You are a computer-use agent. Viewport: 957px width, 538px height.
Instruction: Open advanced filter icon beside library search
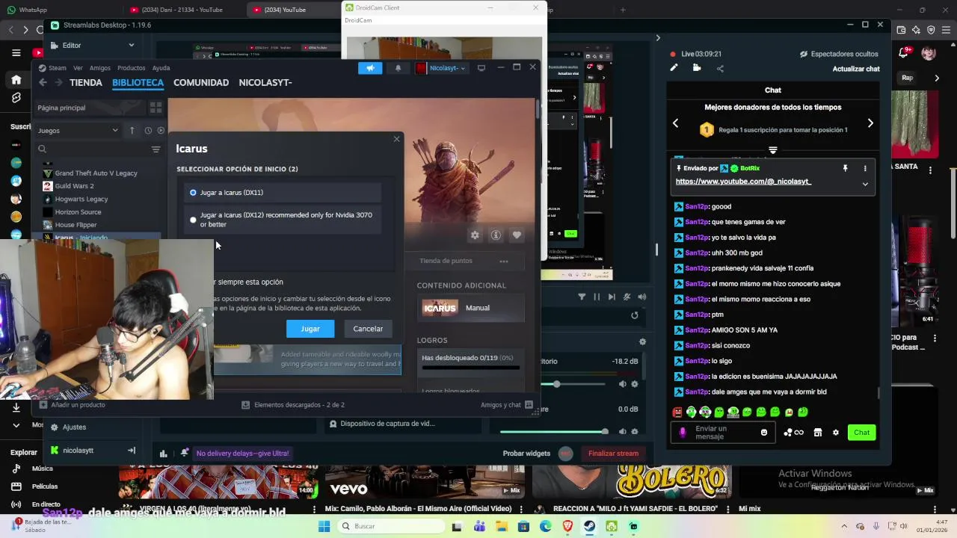pyautogui.click(x=156, y=149)
